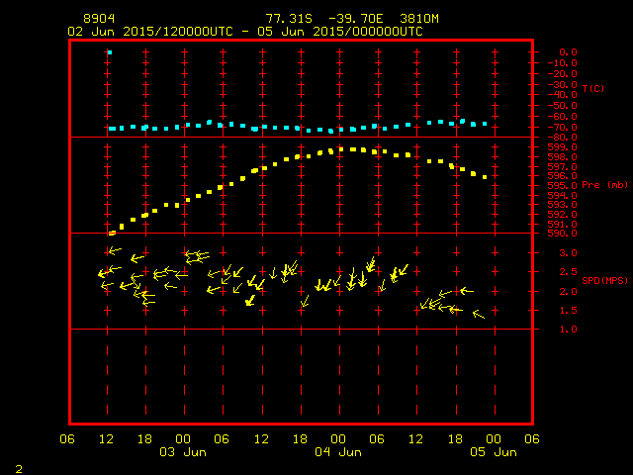Click the "2.0" wind speed tick label
The image size is (633, 475).
[568, 292]
